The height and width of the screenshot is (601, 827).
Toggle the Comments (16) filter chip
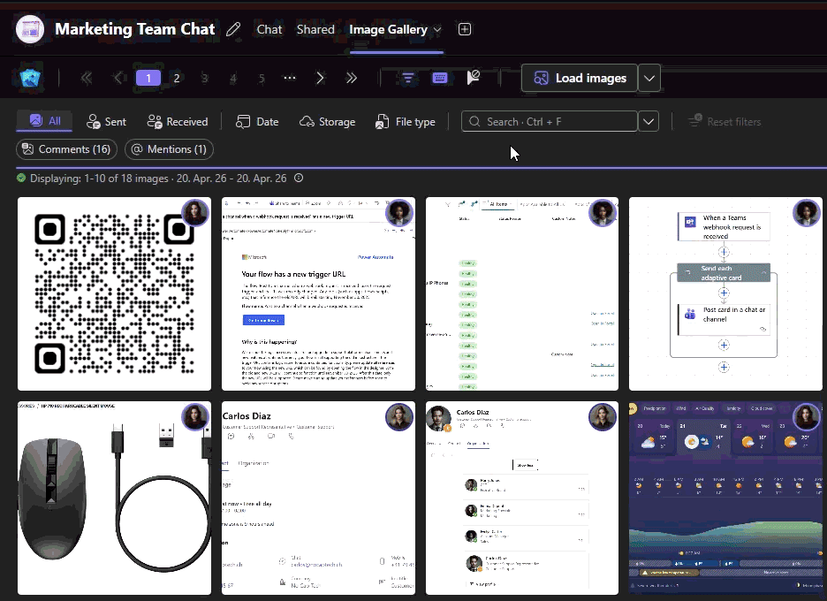[66, 149]
